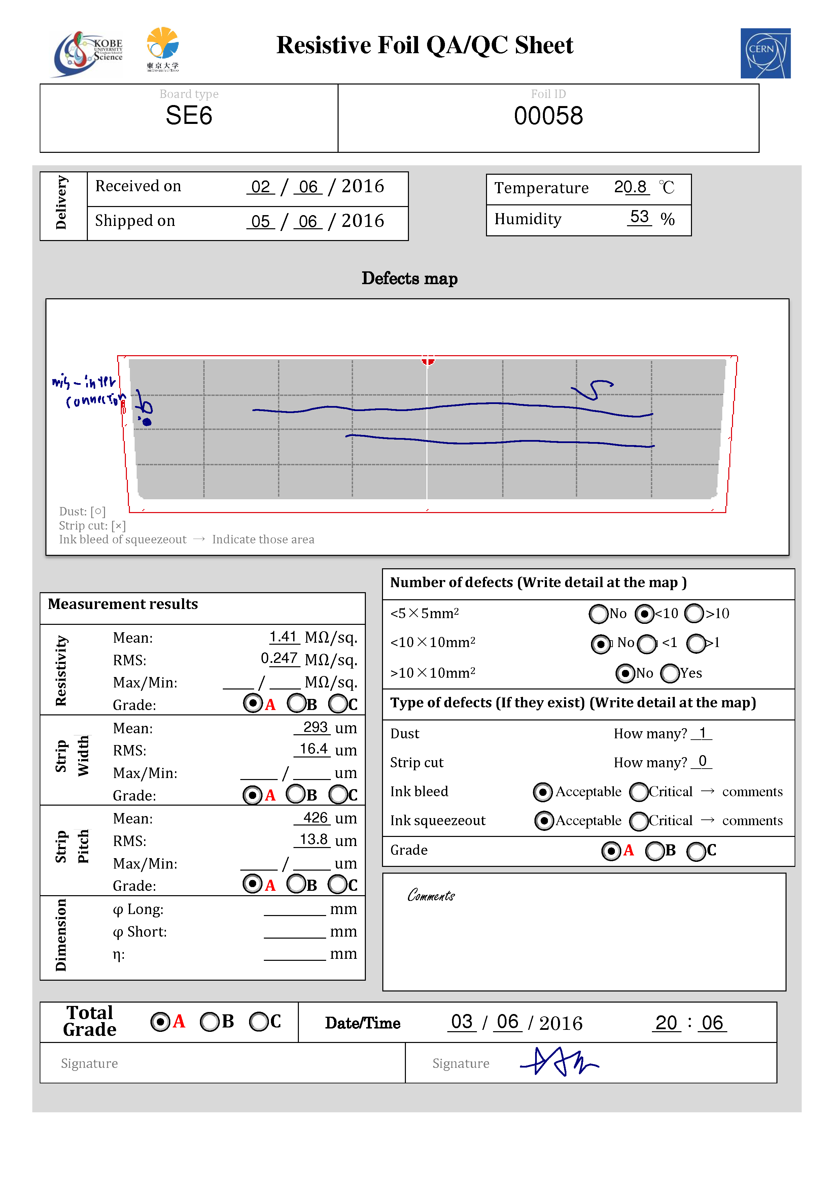
Task: Click the φ Short dimension field
Action: (294, 932)
